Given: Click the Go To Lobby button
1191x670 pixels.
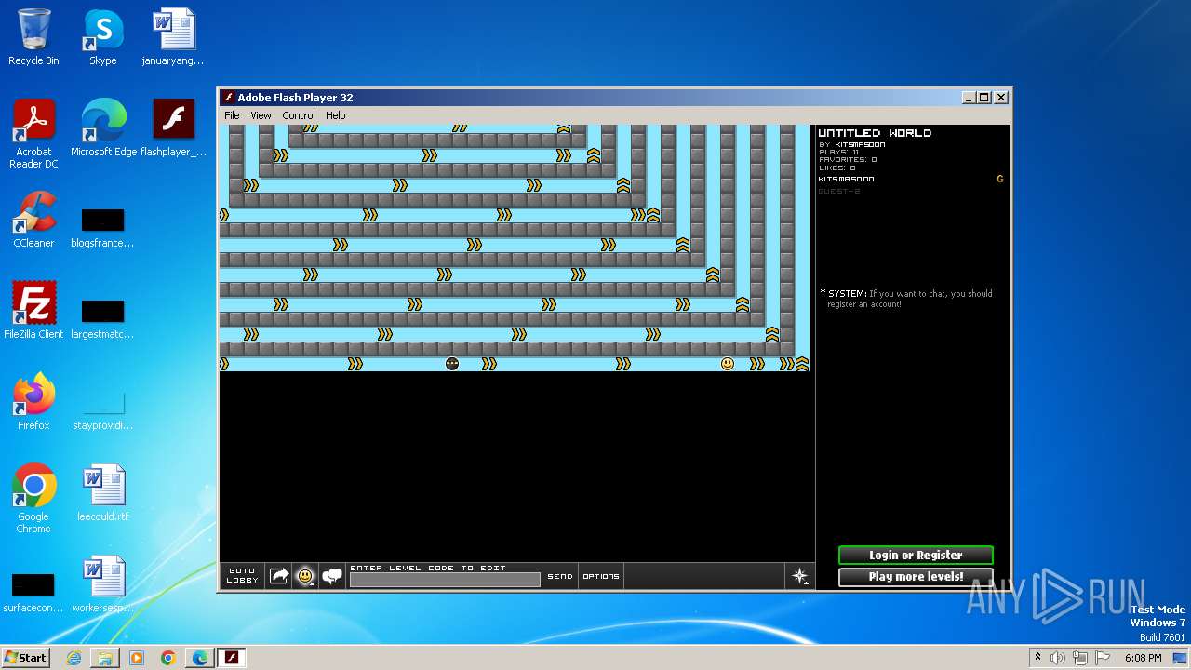Looking at the screenshot, I should click(242, 576).
